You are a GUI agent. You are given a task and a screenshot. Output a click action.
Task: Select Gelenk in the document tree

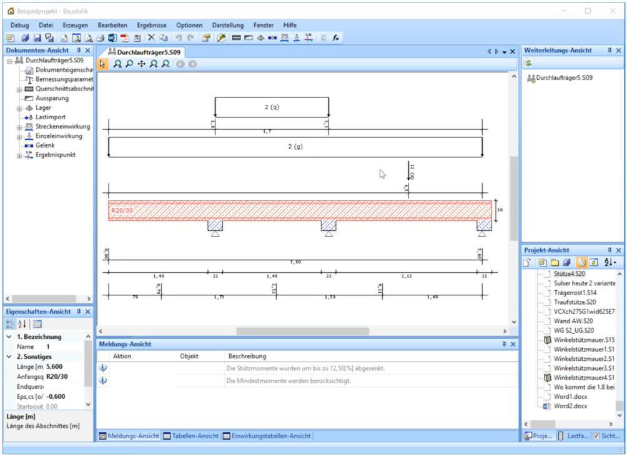45,145
